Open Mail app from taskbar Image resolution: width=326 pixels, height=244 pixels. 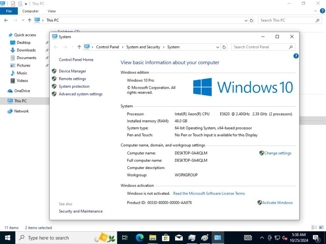tap(179, 238)
